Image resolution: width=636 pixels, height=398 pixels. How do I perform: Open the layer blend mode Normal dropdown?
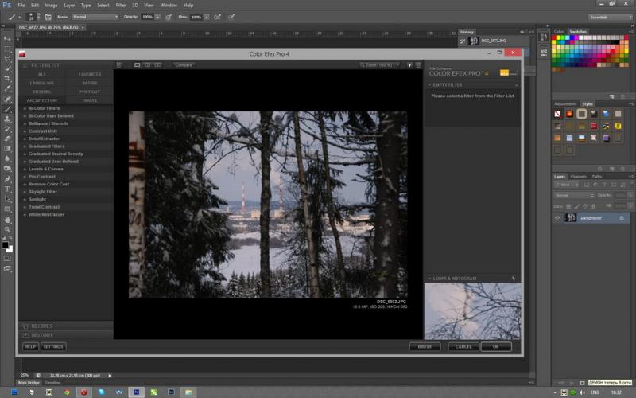tap(574, 195)
